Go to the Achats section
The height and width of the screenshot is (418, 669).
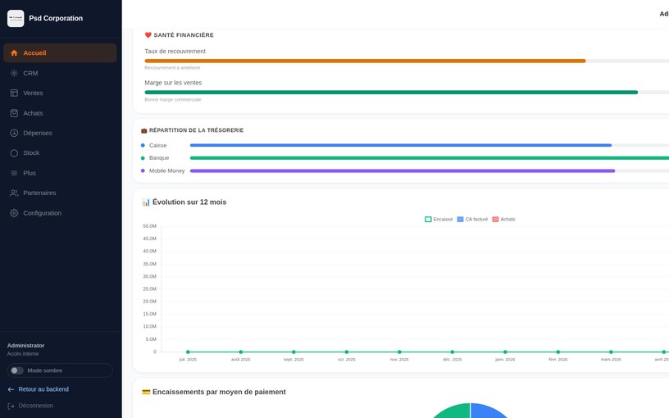[x=60, y=113]
